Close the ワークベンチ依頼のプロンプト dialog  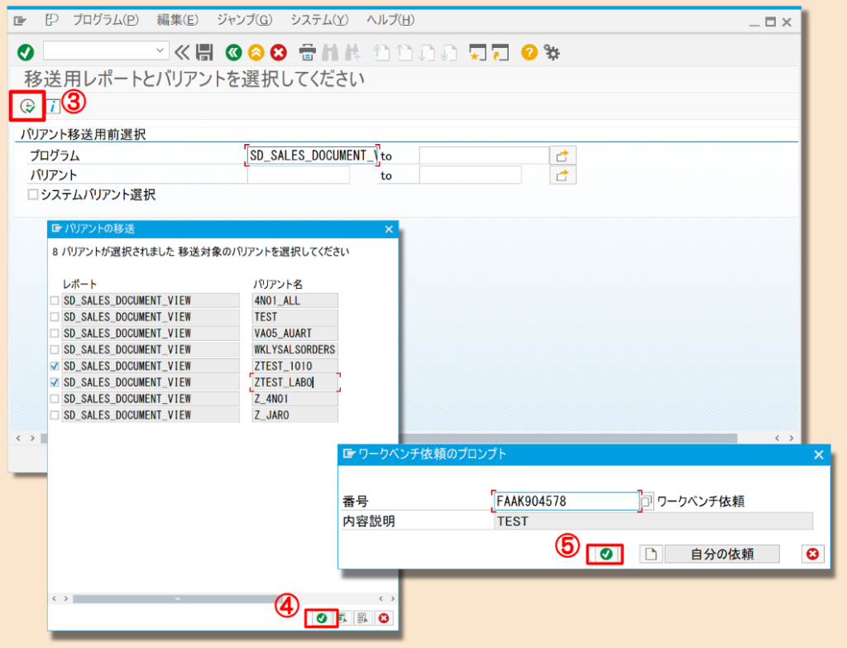click(818, 455)
